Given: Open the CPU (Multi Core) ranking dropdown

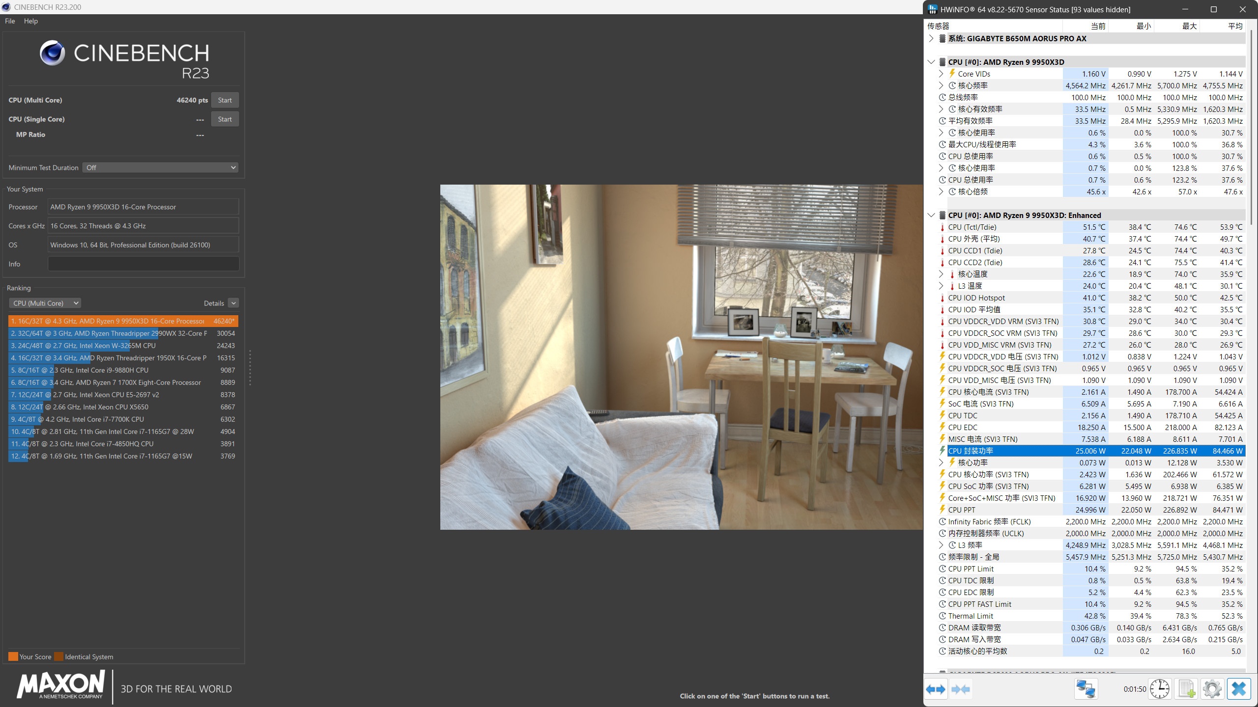Looking at the screenshot, I should coord(45,303).
